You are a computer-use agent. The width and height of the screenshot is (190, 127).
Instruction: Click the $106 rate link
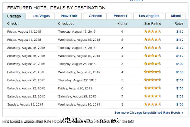point(180,104)
